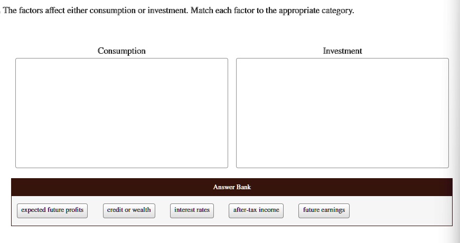Click "appropriate category" at the instruction's end
Image resolution: width=460 pixels, height=243 pixels.
(x=315, y=11)
